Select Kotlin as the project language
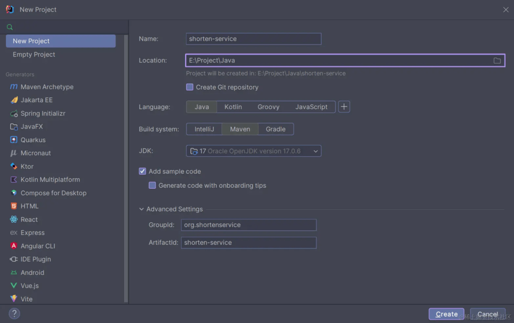Viewport: 514px width, 323px height. [x=233, y=107]
